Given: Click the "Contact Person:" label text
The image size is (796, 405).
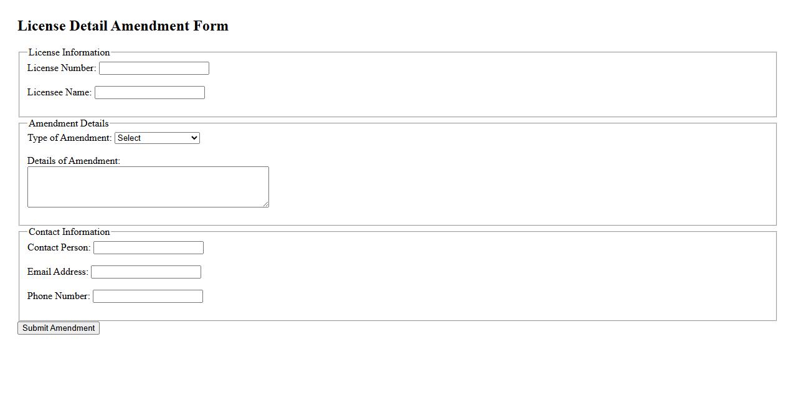Looking at the screenshot, I should point(59,247).
